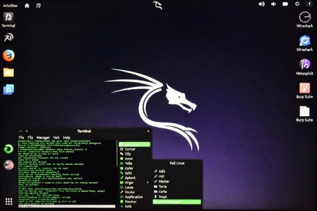Click the arrow button in Terminal title bar
The image size is (317, 211).
tap(27, 131)
